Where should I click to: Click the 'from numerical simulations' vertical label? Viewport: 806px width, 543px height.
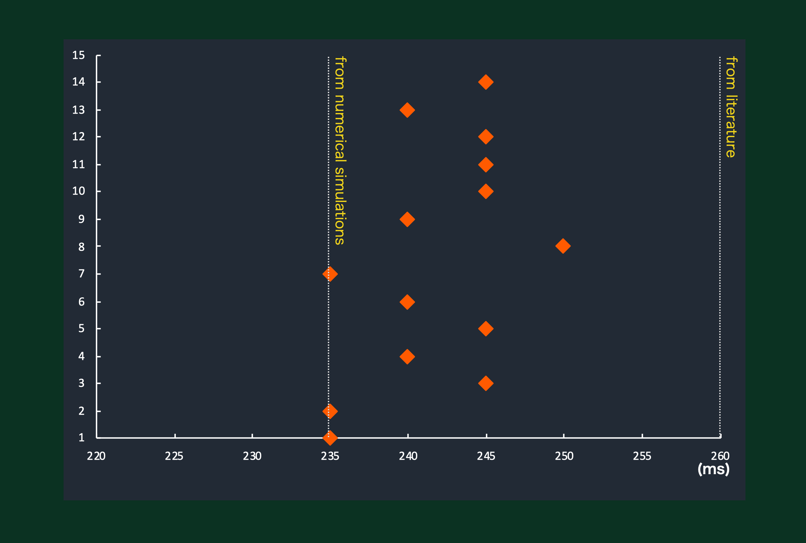pos(340,151)
